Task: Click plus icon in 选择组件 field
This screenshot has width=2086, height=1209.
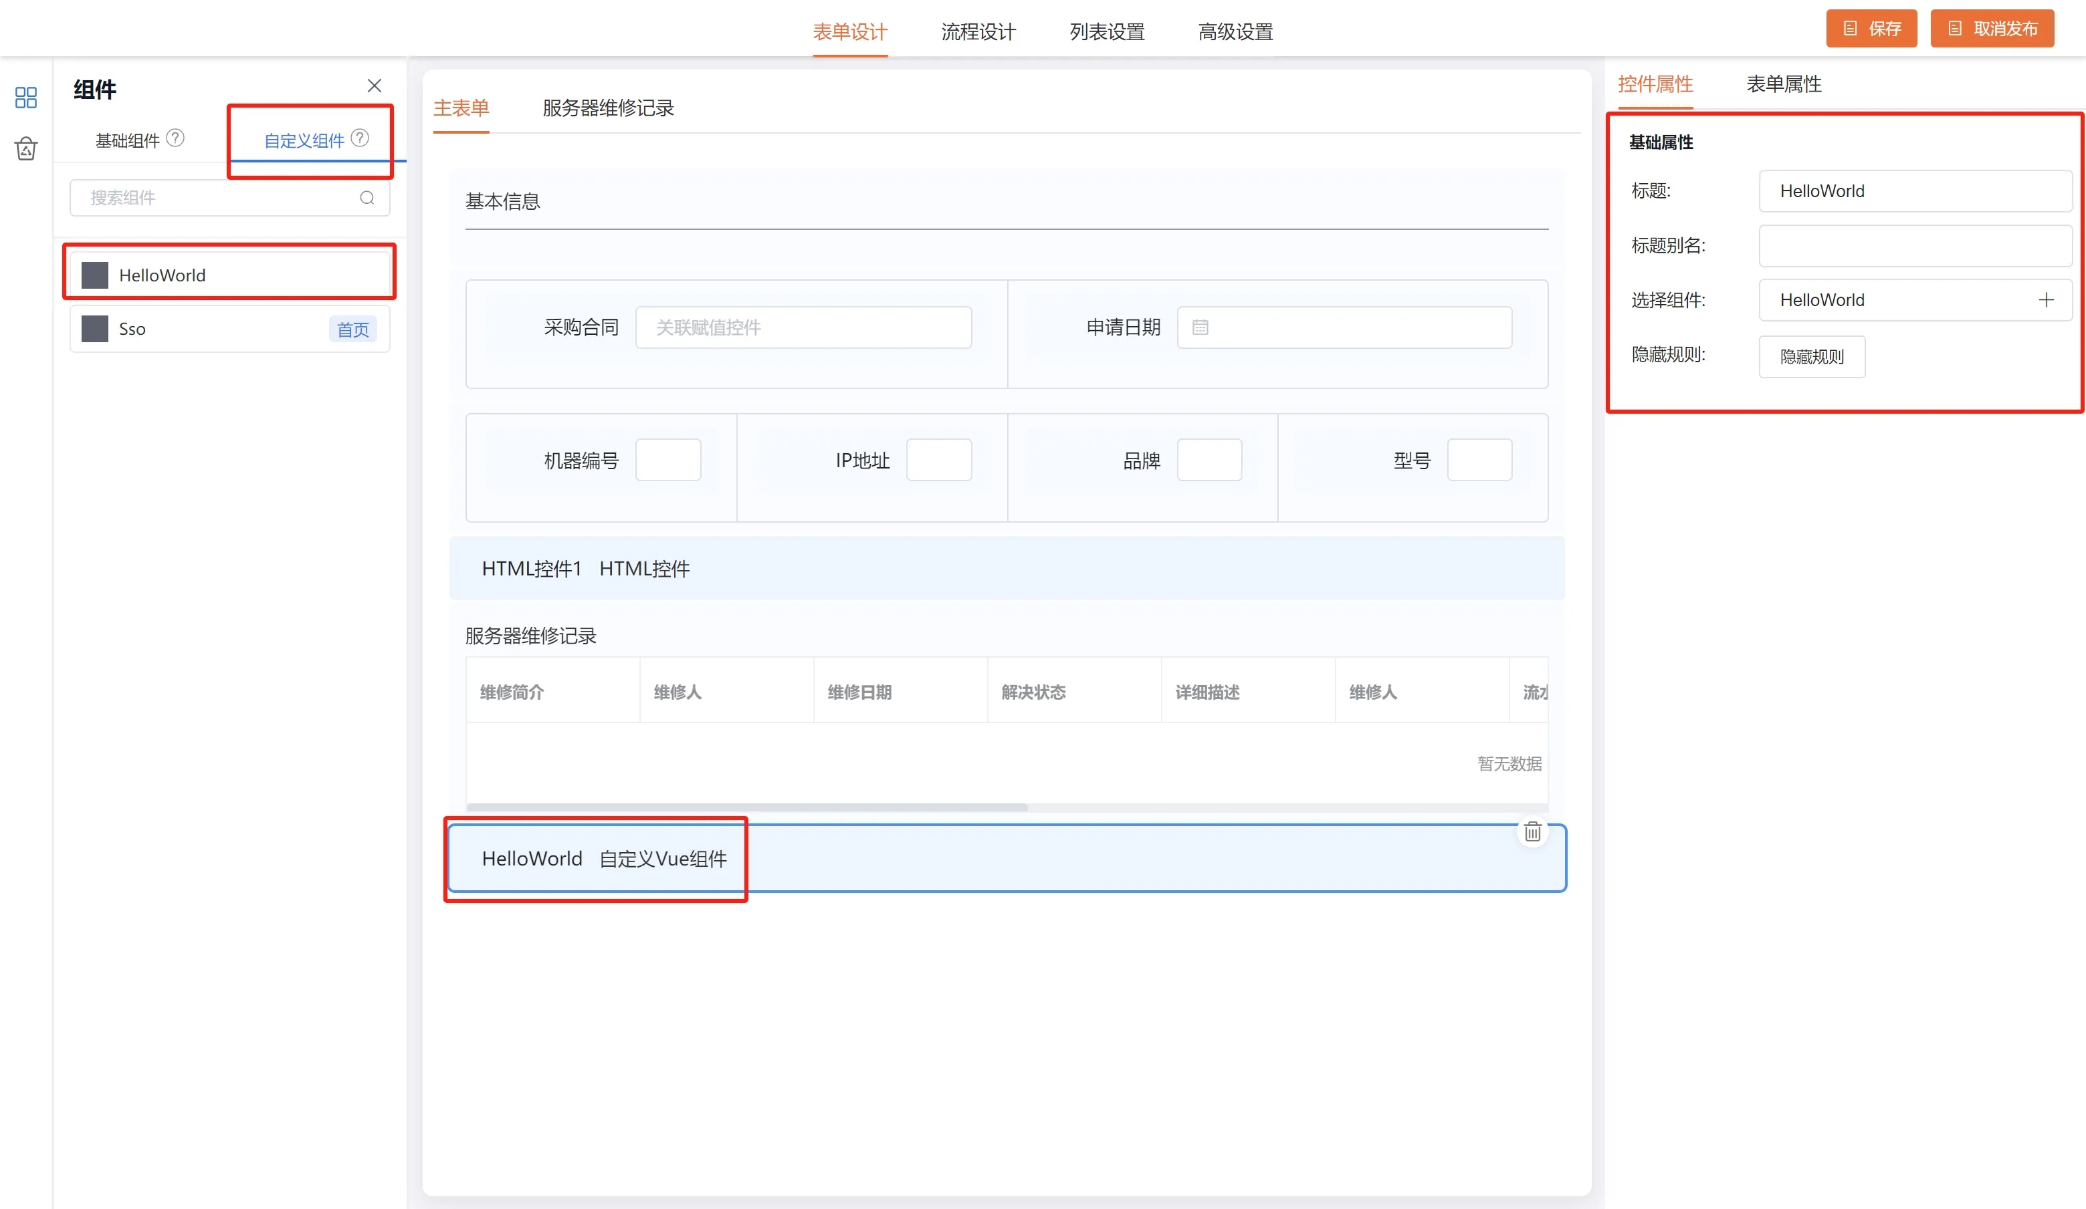Action: click(x=2047, y=300)
